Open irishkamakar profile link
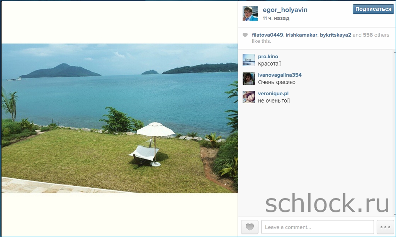Viewport: 396px width, 237px height. pyautogui.click(x=301, y=35)
